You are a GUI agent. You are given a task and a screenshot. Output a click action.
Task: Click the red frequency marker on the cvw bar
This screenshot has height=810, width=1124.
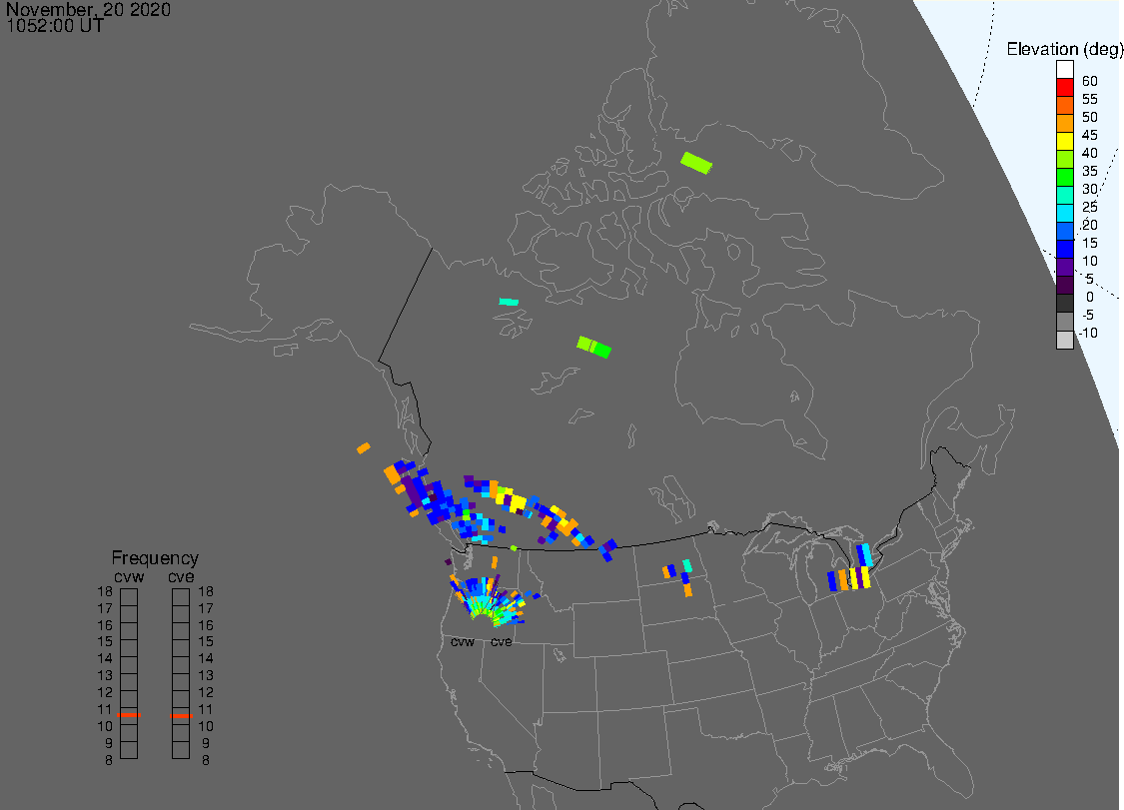point(129,715)
